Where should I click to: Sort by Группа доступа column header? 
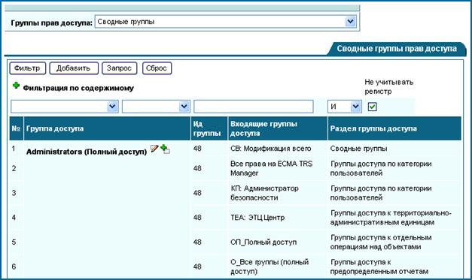pos(107,128)
